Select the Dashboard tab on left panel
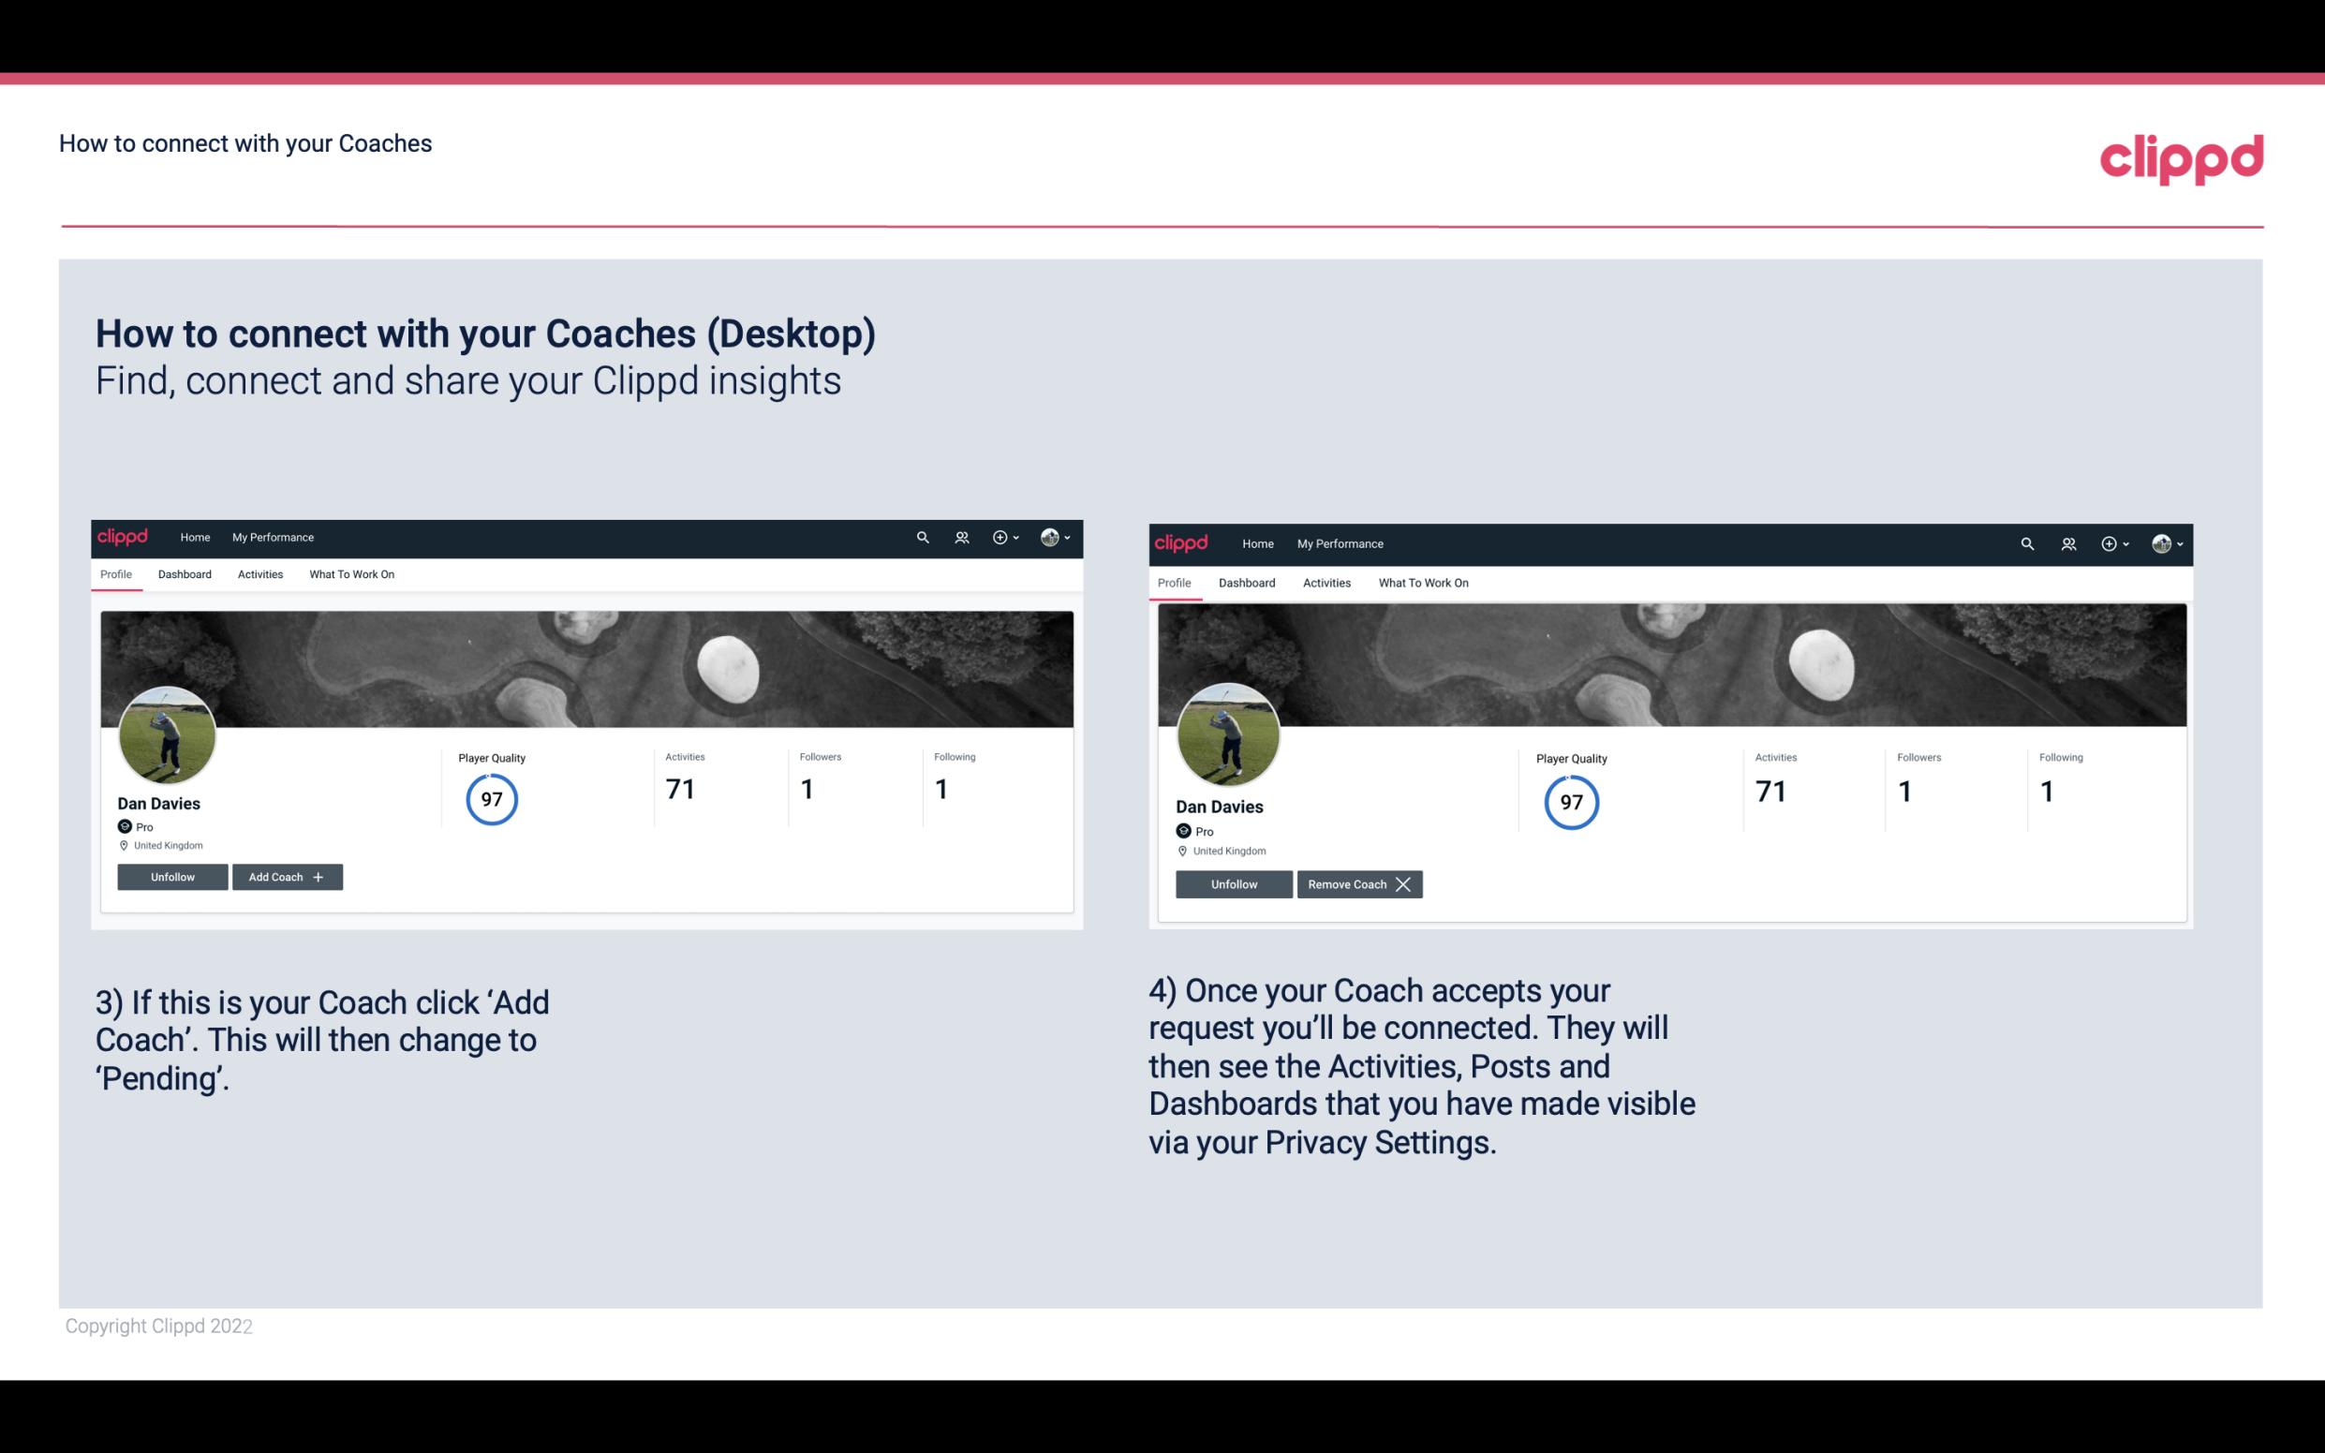 pos(183,574)
